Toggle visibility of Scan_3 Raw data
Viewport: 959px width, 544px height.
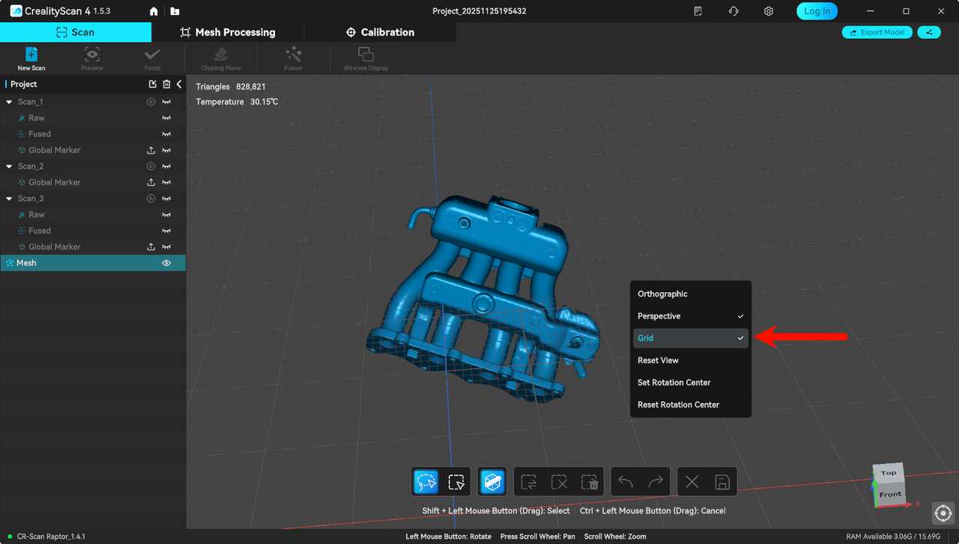click(x=166, y=214)
